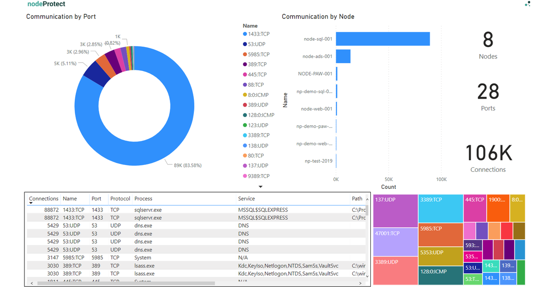Click the 47001:TCP treemap tile
The width and height of the screenshot is (554, 287).
coord(395,242)
